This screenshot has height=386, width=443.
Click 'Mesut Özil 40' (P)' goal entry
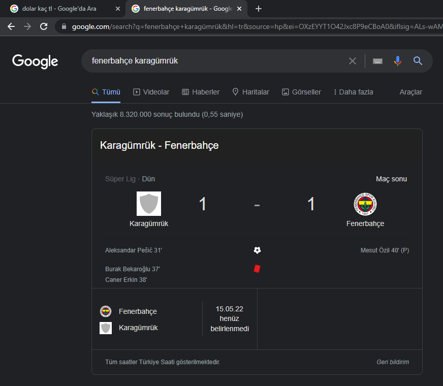point(385,250)
